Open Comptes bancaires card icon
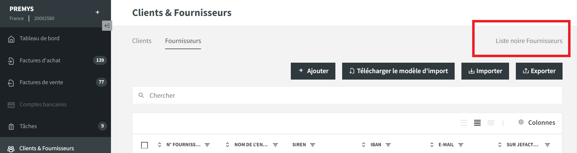This screenshot has width=577, height=153. [11, 105]
